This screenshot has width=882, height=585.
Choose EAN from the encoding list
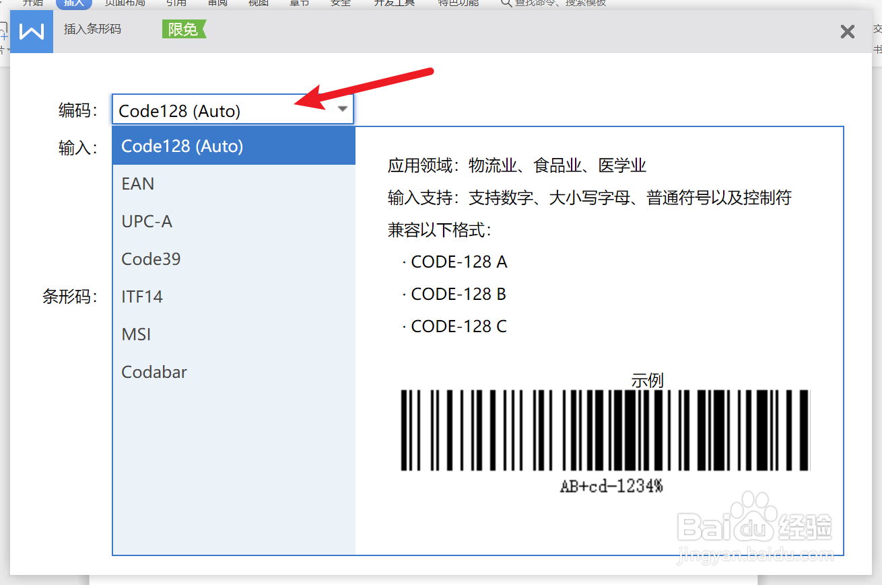(x=234, y=184)
